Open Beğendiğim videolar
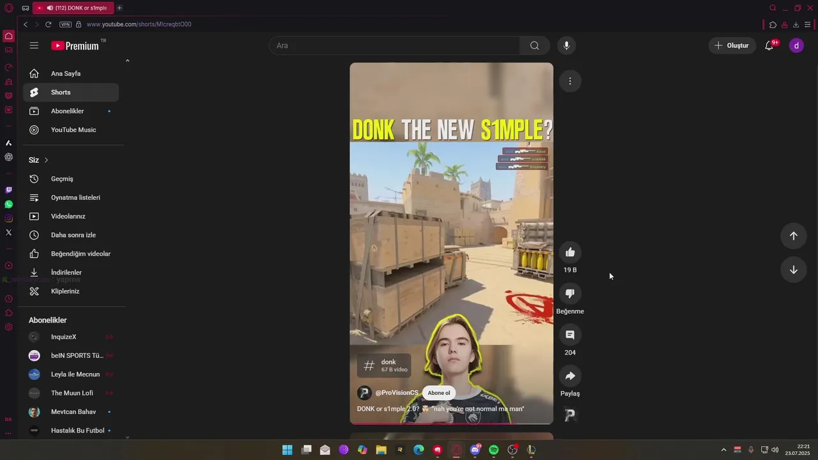Image resolution: width=818 pixels, height=460 pixels. tap(71, 254)
